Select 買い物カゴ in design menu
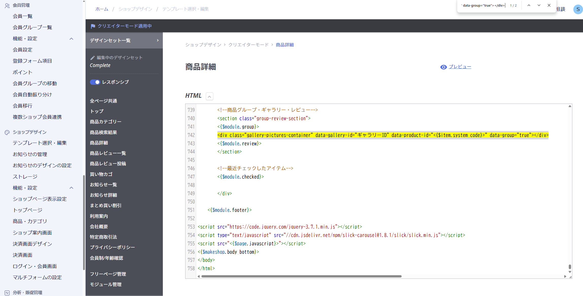Viewport: 583px width, 296px height. pyautogui.click(x=101, y=174)
